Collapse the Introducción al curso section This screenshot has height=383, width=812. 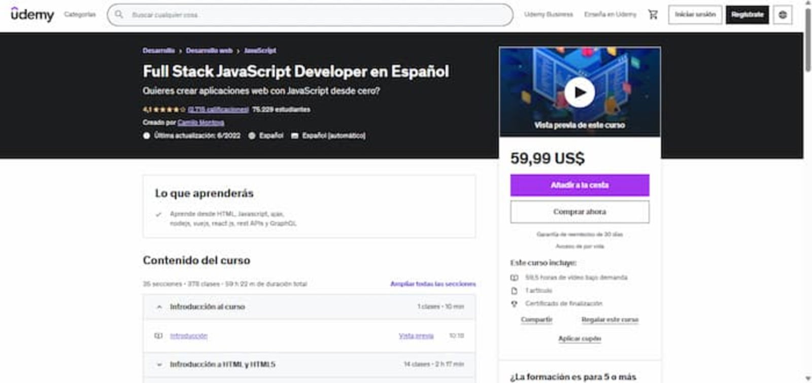pos(309,307)
